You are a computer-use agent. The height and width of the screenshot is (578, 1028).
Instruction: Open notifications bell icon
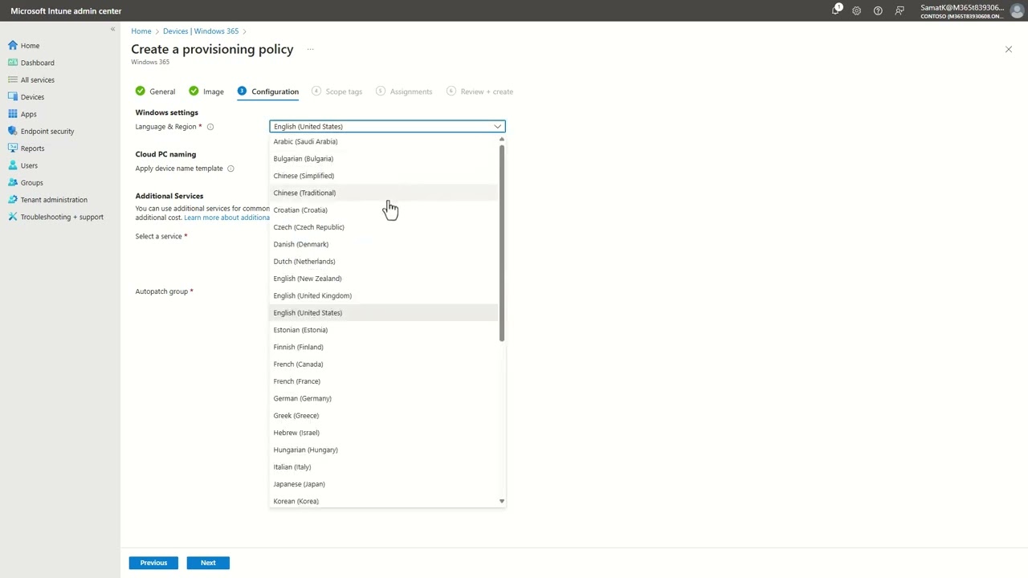click(x=836, y=10)
